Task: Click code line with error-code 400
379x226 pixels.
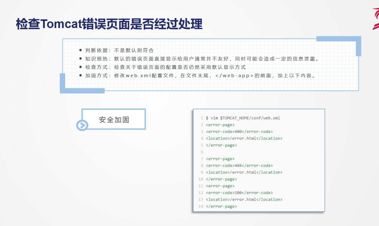Action: pos(239,132)
